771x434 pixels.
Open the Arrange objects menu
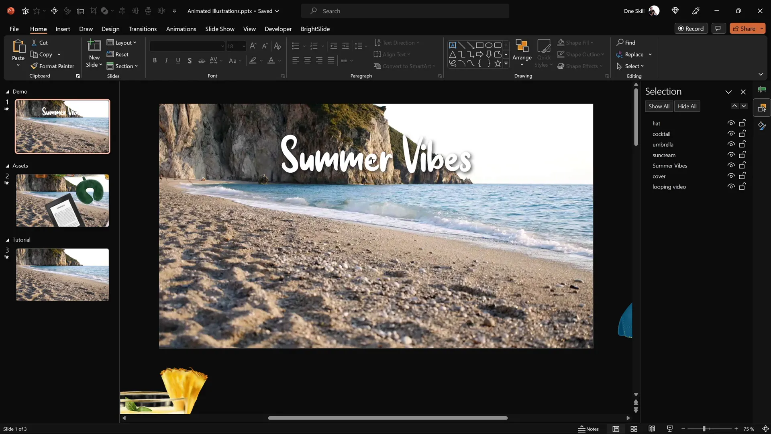point(522,53)
